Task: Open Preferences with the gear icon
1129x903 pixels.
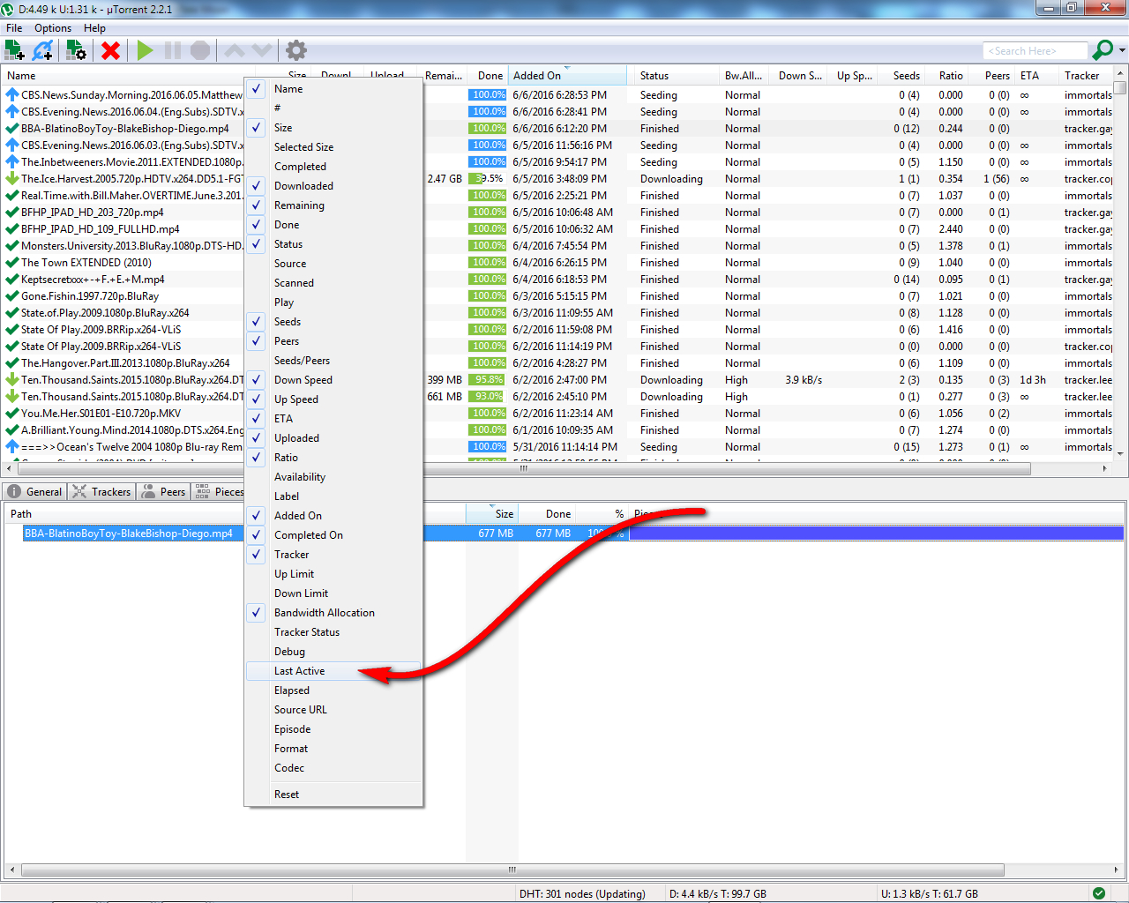Action: click(296, 50)
